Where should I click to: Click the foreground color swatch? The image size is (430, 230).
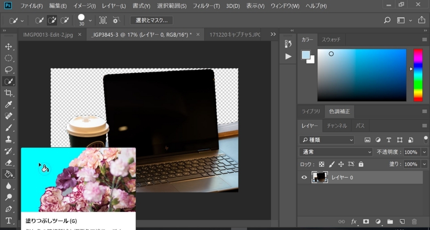tap(306, 55)
